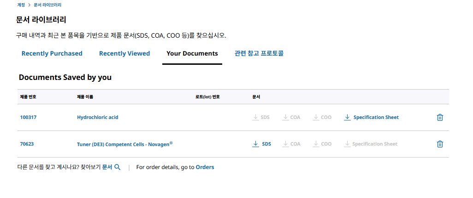Viewport: 473px width, 198px height.
Task: Click the greyed COO download for Tuner cells
Action: click(x=322, y=144)
